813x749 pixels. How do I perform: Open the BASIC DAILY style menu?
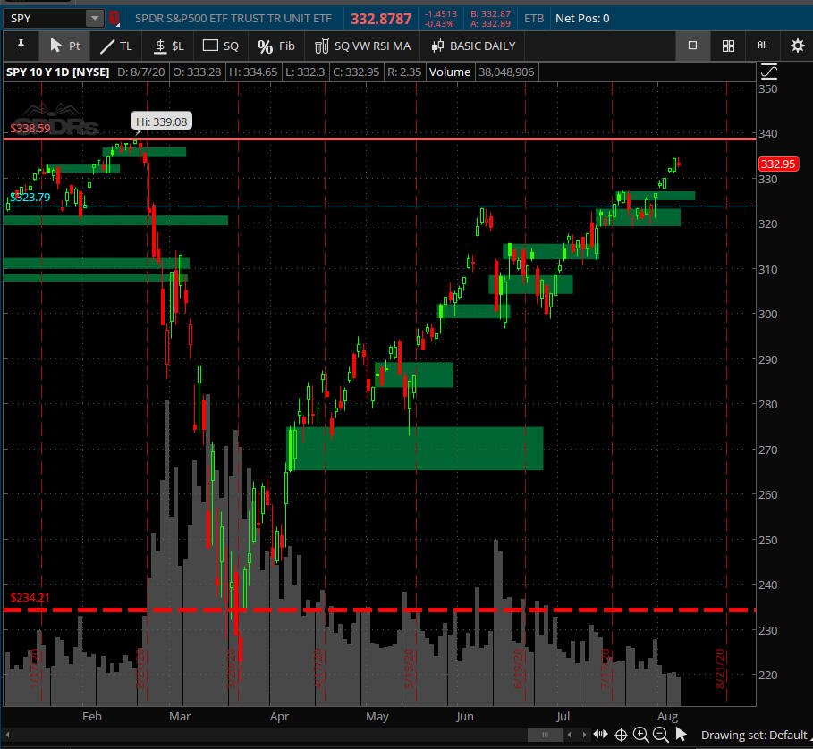[x=474, y=46]
